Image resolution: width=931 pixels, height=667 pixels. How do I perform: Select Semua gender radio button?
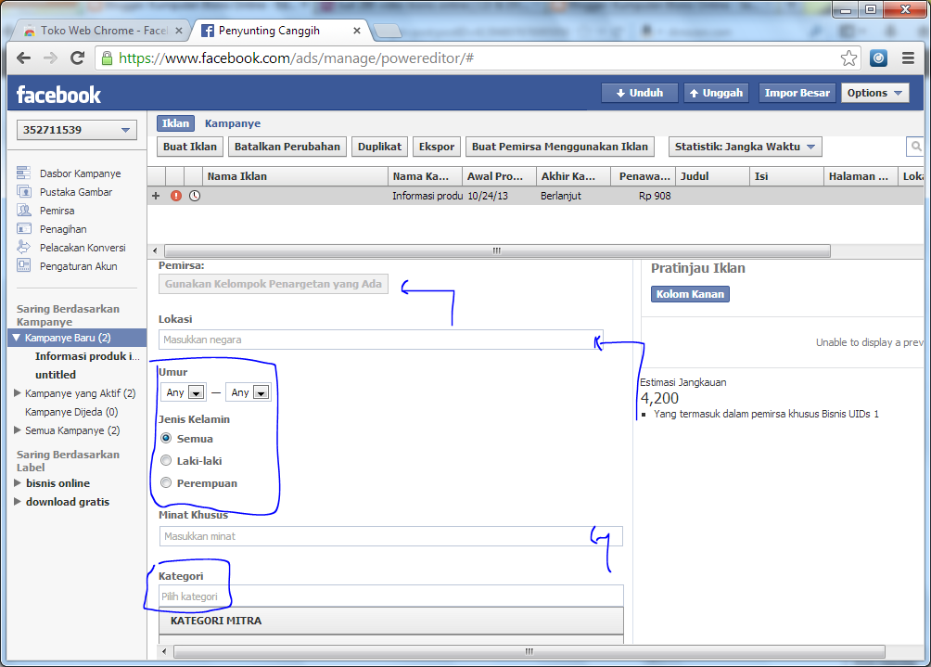[166, 439]
